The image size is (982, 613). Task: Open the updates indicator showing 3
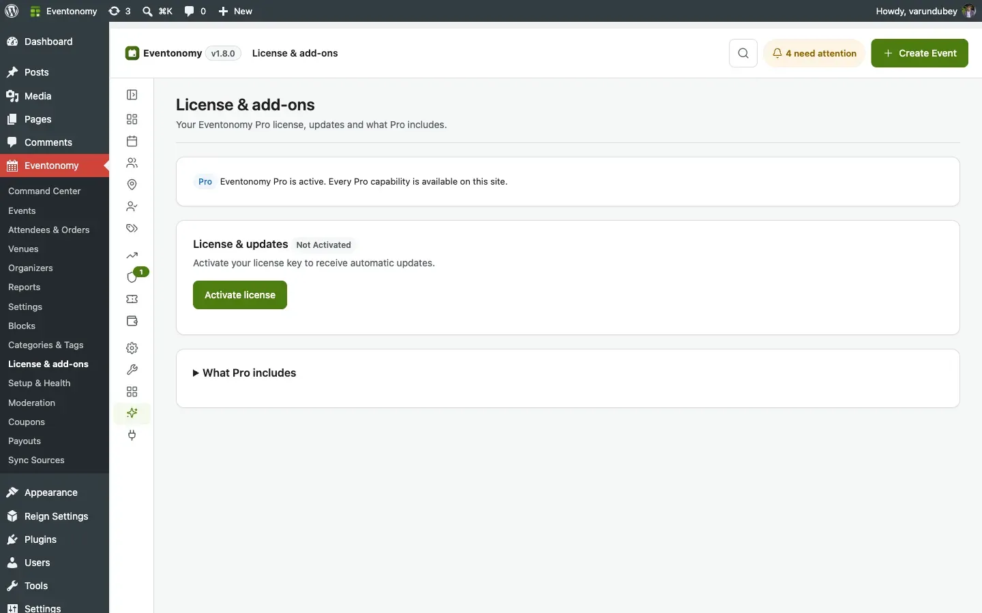pos(119,11)
